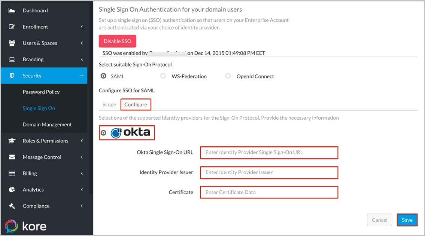
Task: Select the SAML protocol radio button
Action: [x=104, y=76]
